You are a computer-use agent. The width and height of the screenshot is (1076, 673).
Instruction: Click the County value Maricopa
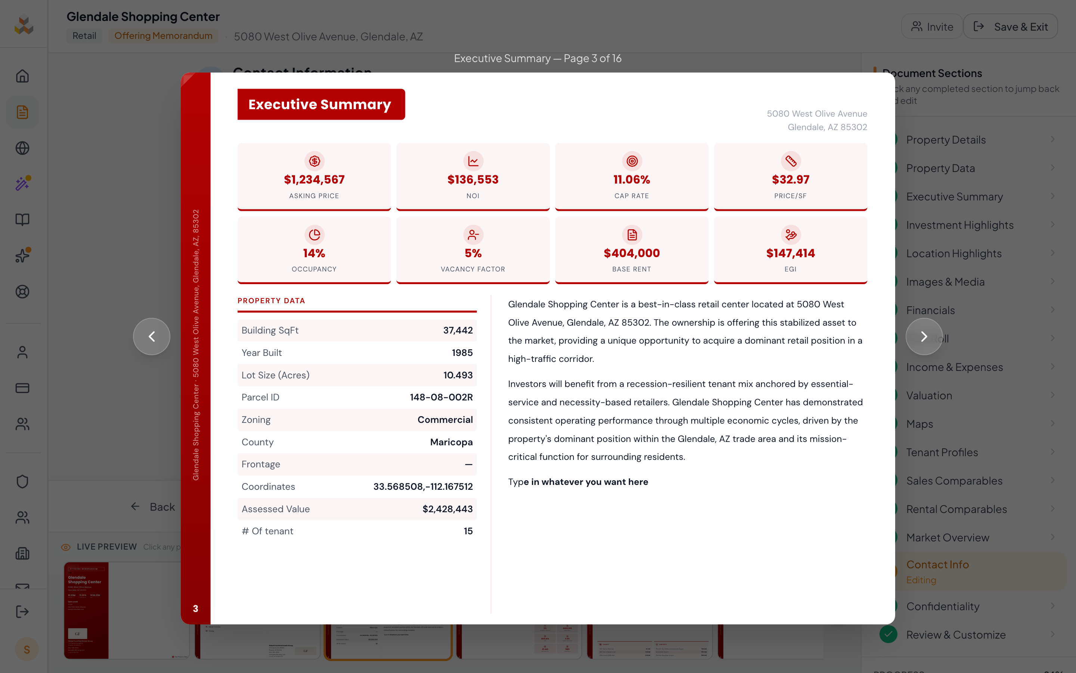coord(451,442)
